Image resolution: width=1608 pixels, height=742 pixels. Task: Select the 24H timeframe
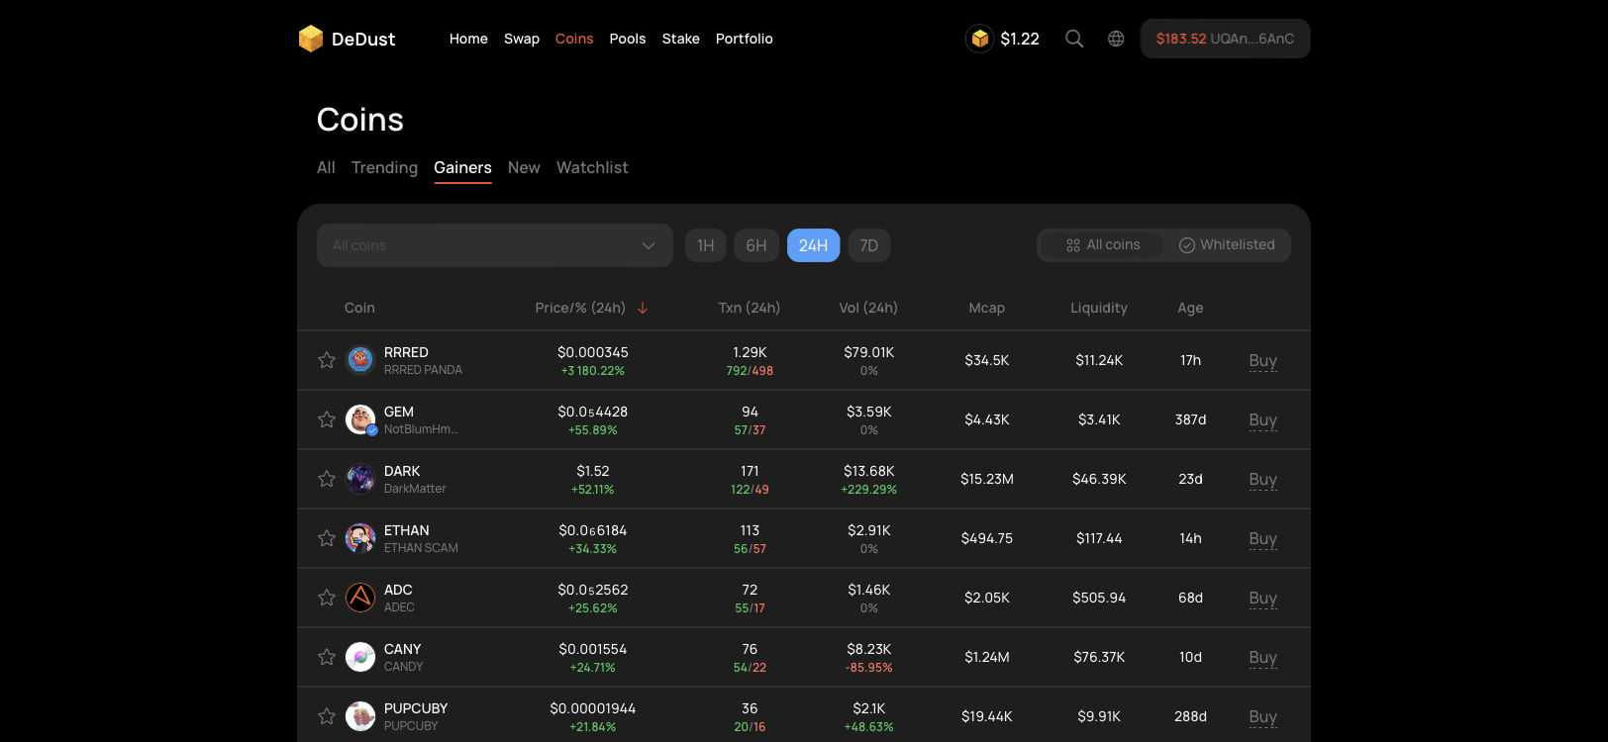814,245
